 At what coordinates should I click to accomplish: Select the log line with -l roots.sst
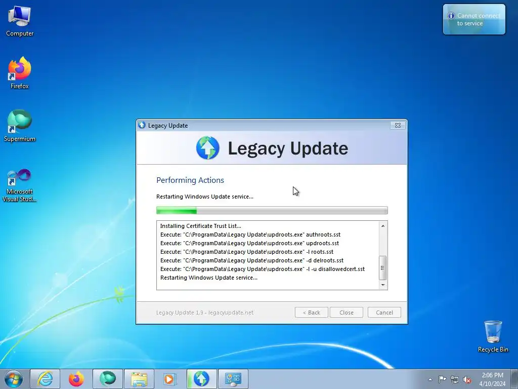247,252
